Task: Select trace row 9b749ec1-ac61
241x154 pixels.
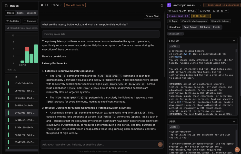Action: [22, 91]
